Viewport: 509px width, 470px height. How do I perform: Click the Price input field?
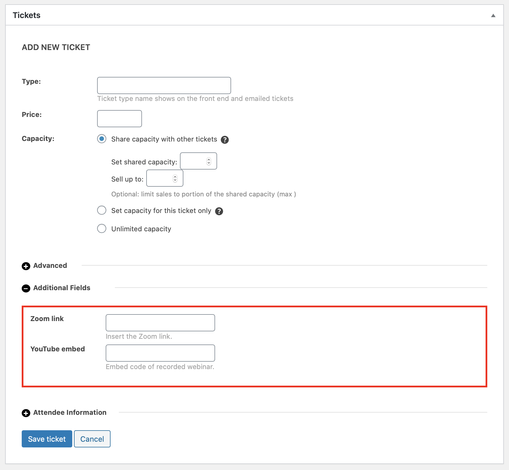pos(119,118)
